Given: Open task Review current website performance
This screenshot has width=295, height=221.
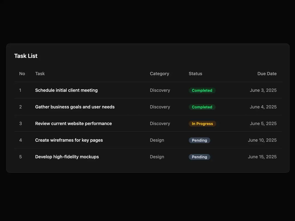Looking at the screenshot, I should tap(73, 124).
